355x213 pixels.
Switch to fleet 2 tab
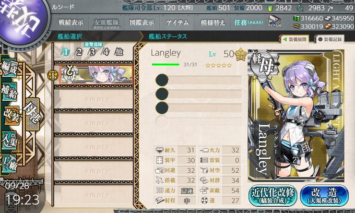(x=79, y=52)
